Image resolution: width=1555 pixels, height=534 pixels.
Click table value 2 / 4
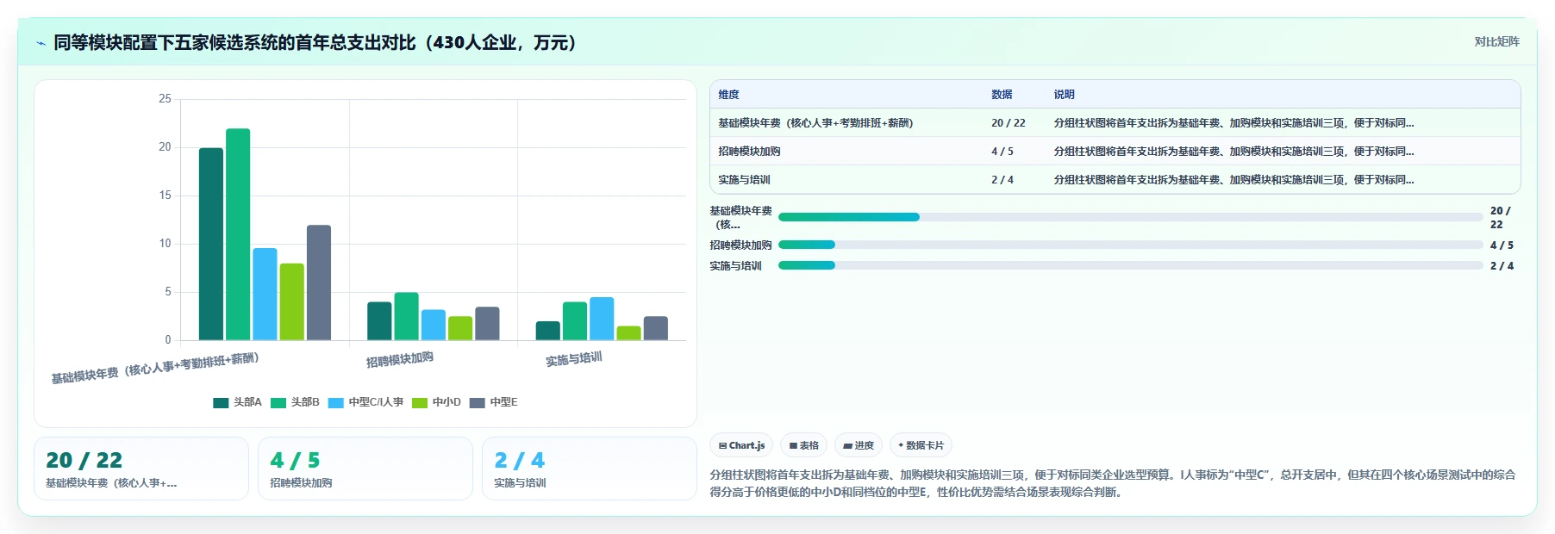pyautogui.click(x=1002, y=180)
